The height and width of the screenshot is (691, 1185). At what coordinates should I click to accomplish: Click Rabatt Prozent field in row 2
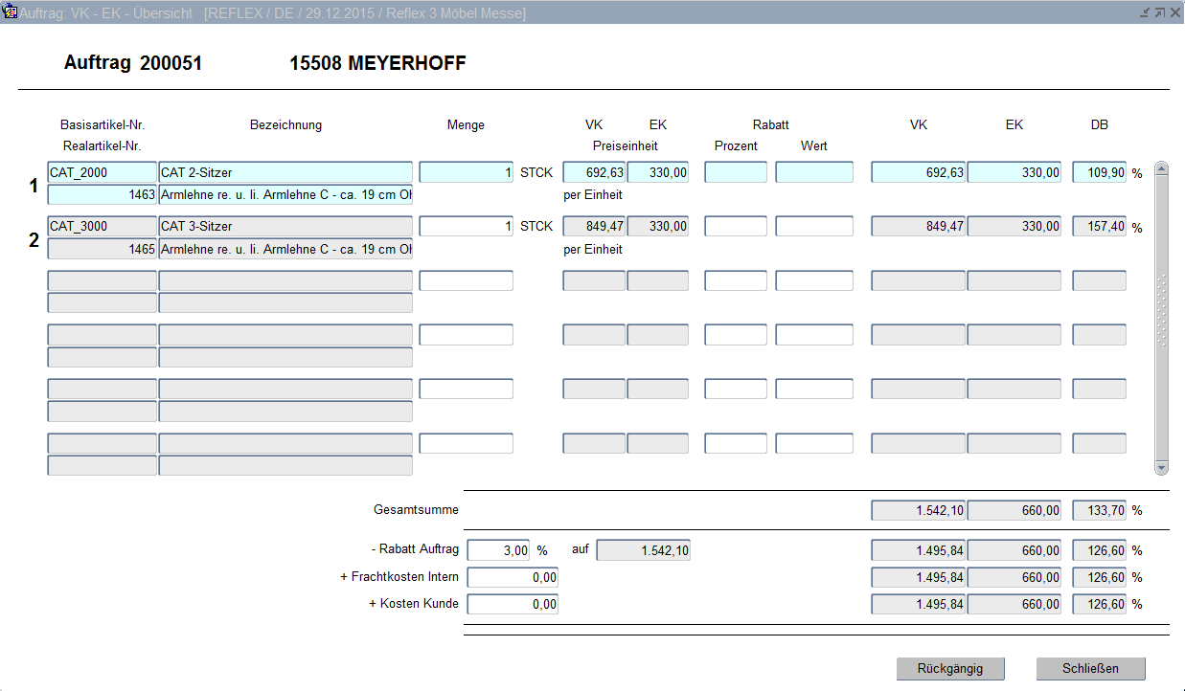tap(736, 226)
